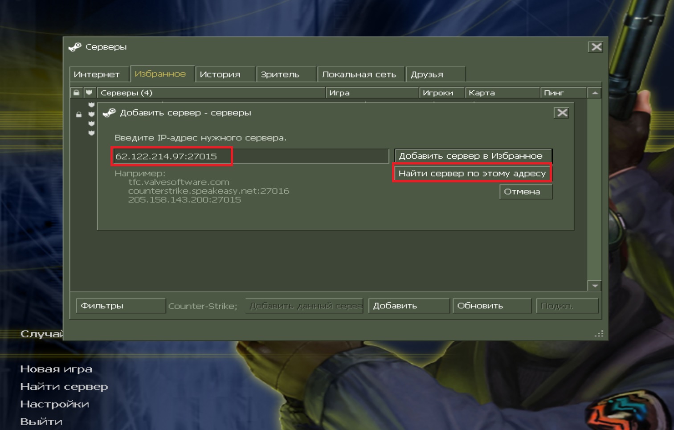Select the Избранное tab
This screenshot has height=430, width=674.
pyautogui.click(x=162, y=74)
